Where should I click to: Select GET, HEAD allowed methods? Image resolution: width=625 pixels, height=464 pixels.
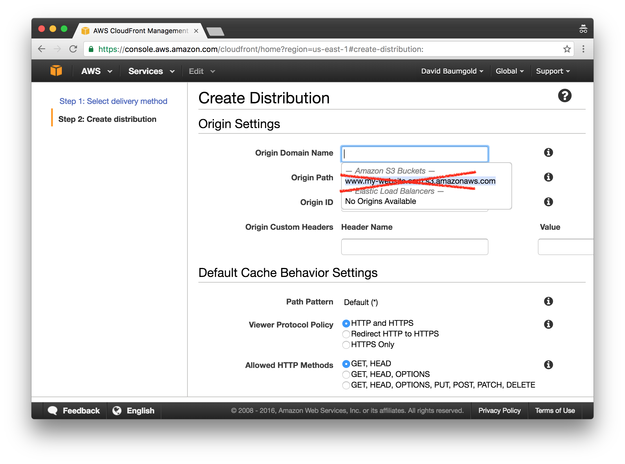pos(346,364)
